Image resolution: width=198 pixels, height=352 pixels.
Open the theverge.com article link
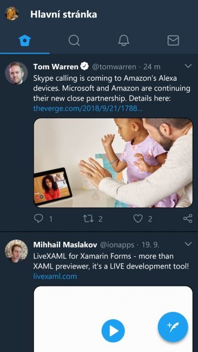tap(88, 108)
